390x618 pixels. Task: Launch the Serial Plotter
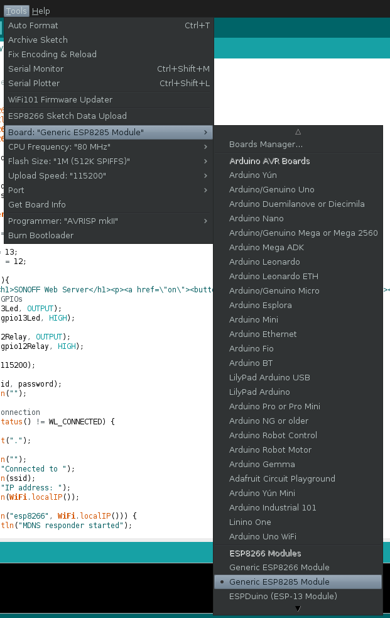[109, 83]
